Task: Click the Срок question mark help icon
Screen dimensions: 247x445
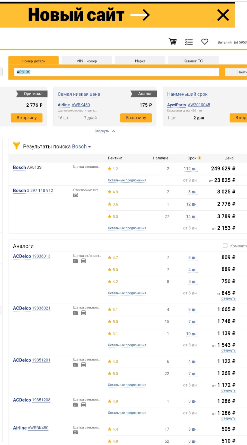Action: coord(199,158)
